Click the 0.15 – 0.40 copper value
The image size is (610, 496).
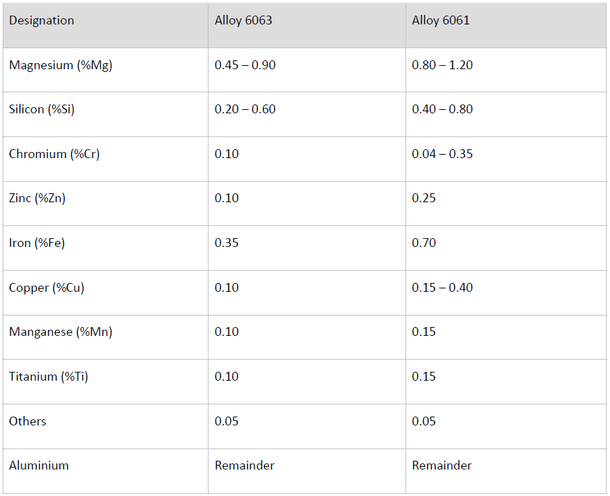[442, 288]
